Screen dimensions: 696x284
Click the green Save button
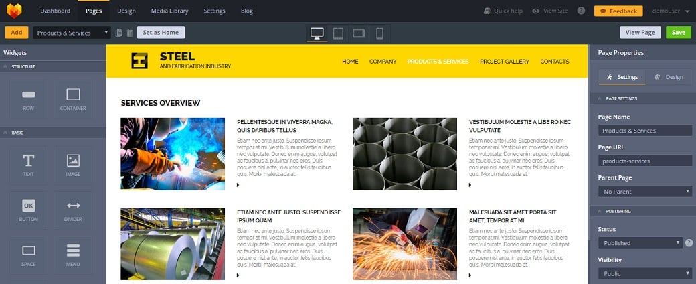[x=678, y=32]
